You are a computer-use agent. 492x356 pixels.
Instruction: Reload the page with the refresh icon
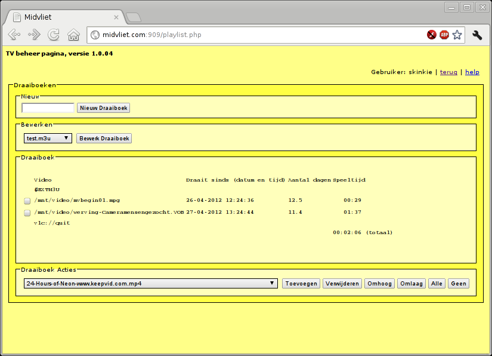pyautogui.click(x=54, y=35)
